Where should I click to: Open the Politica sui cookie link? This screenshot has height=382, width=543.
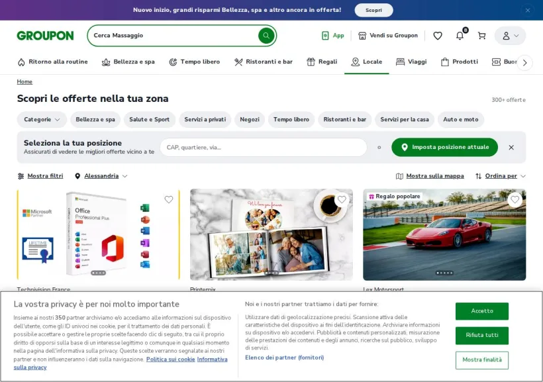[170, 359]
